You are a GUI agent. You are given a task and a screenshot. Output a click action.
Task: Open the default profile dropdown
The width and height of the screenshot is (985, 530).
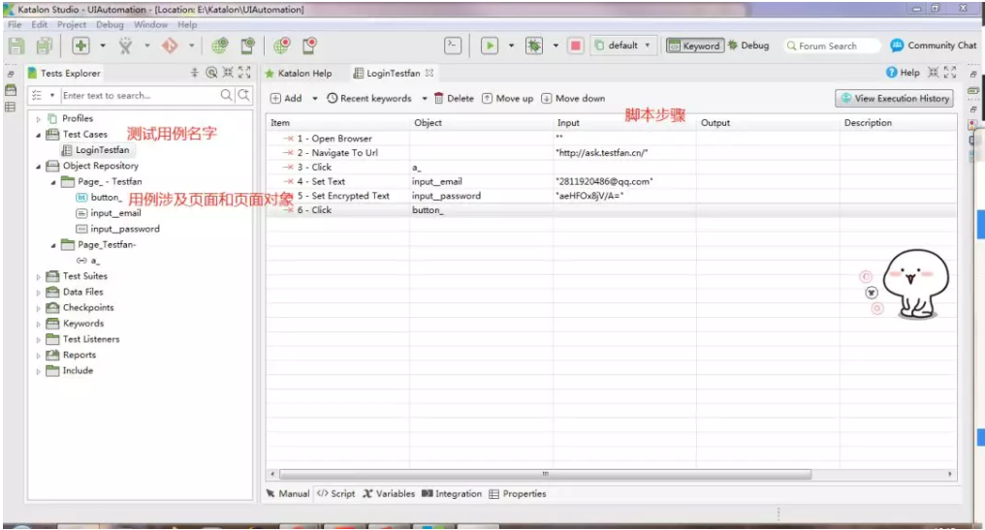click(623, 46)
